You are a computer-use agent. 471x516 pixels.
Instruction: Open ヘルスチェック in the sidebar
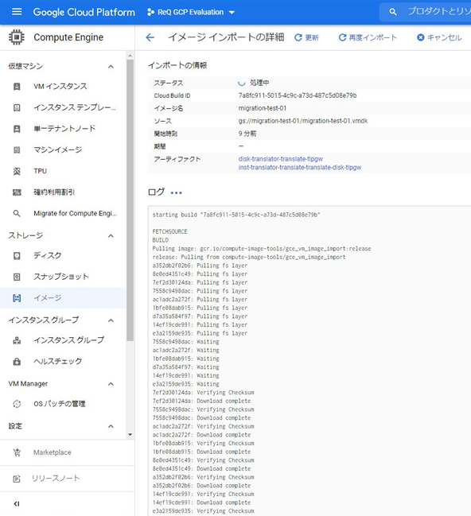pyautogui.click(x=57, y=362)
